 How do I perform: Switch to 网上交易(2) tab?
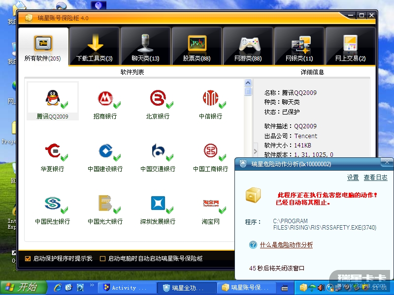coord(351,46)
